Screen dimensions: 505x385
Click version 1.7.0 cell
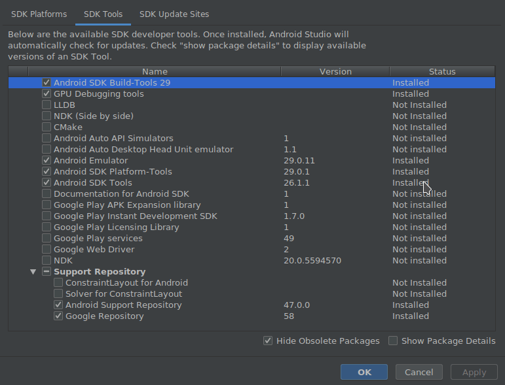tap(294, 216)
